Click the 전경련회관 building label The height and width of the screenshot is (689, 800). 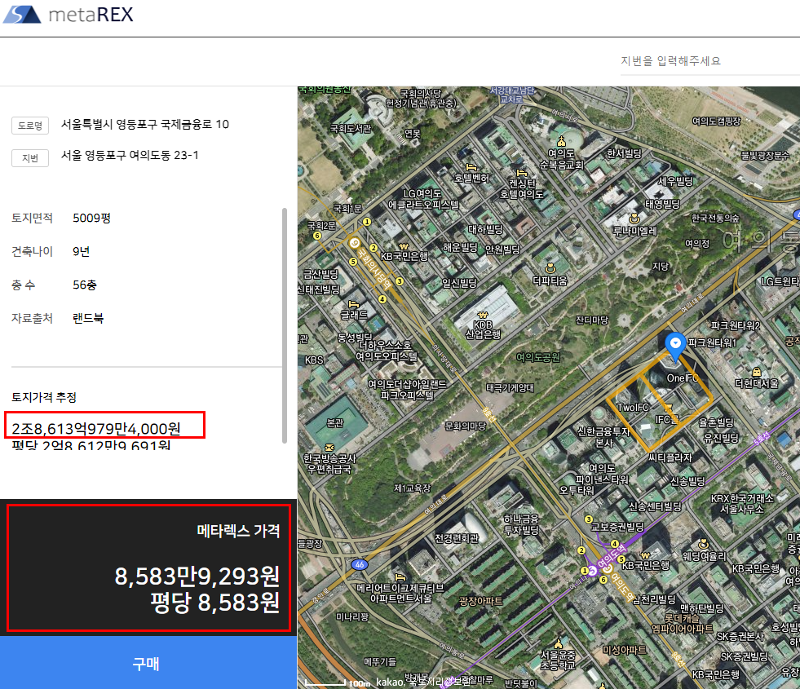coord(457,538)
